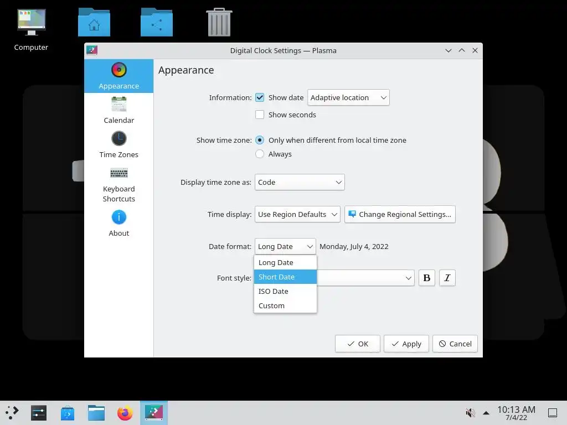
Task: Click the Show Desktop icon in panel
Action: (x=553, y=413)
